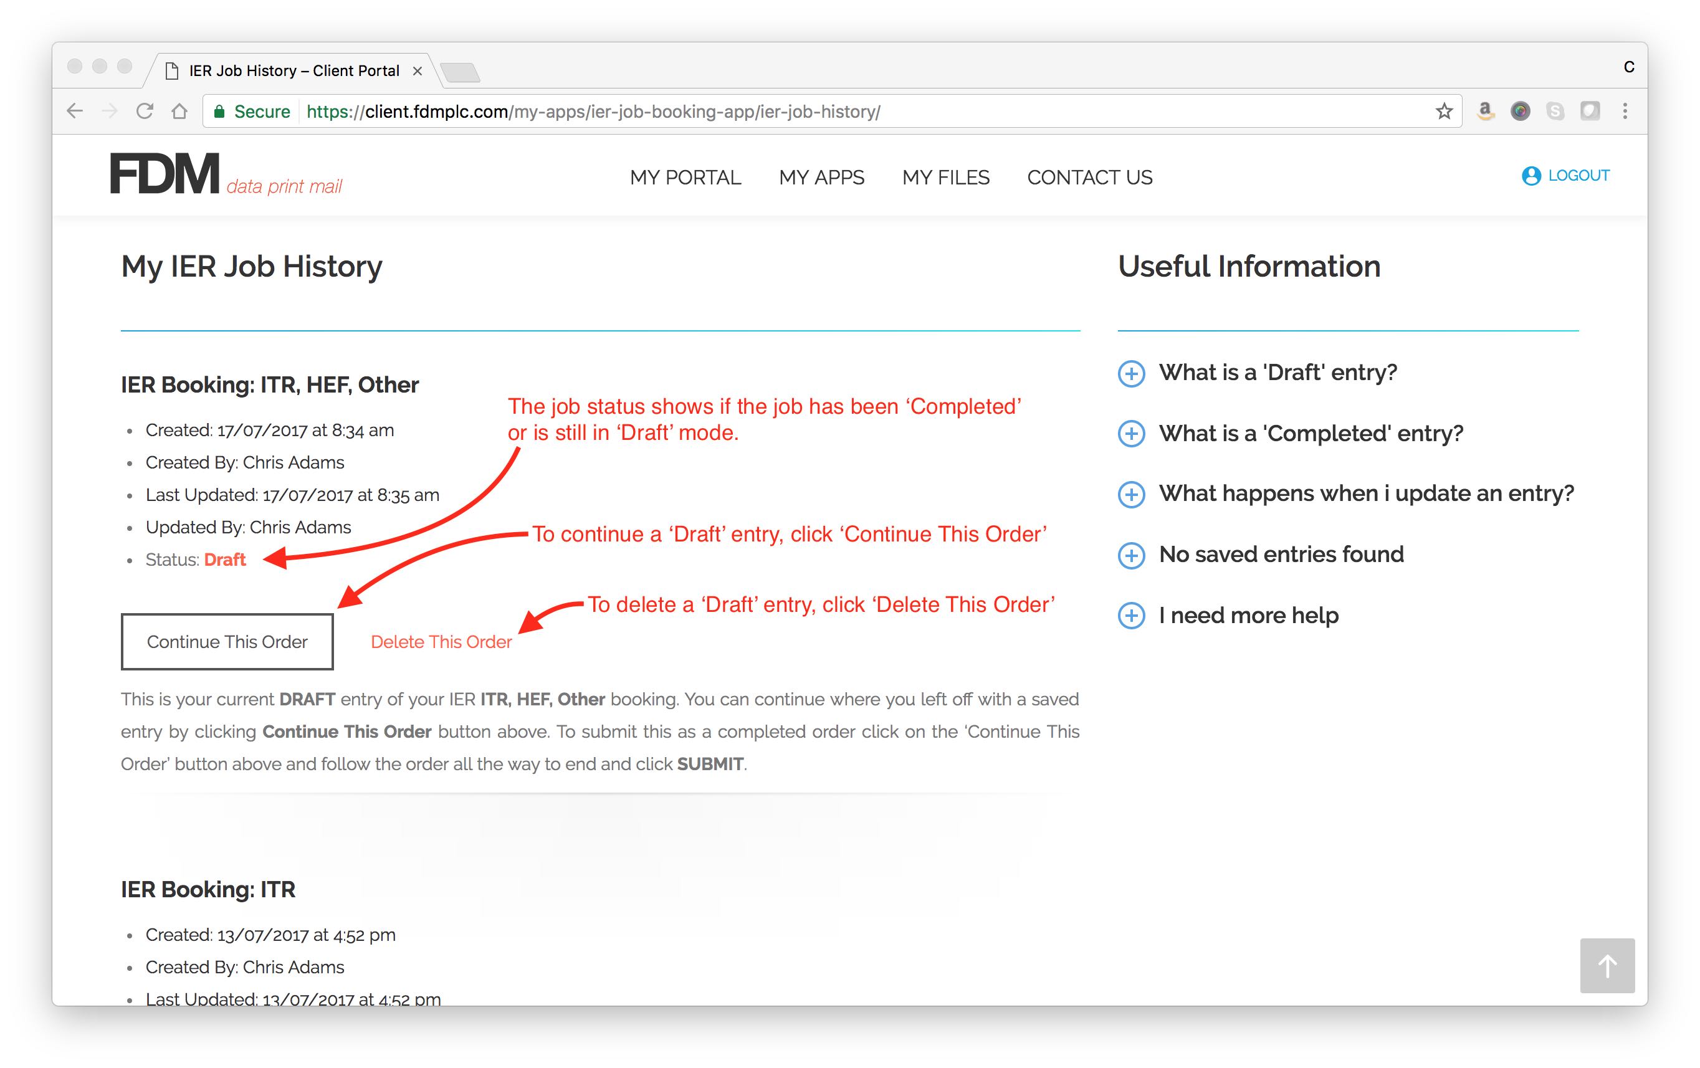Click the FDM logo
The height and width of the screenshot is (1068, 1700).
[165, 174]
